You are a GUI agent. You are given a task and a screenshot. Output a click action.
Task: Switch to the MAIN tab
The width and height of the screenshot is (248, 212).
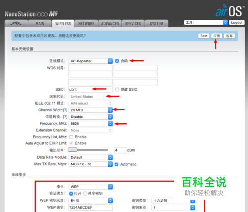click(40, 24)
